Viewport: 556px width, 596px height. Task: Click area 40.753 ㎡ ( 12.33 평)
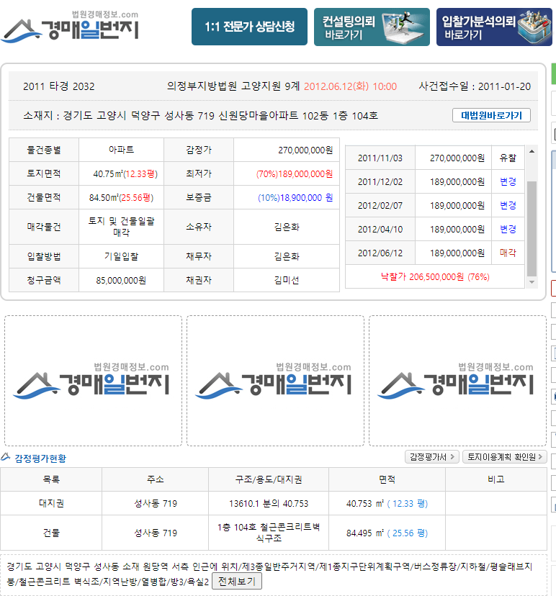[x=387, y=503]
